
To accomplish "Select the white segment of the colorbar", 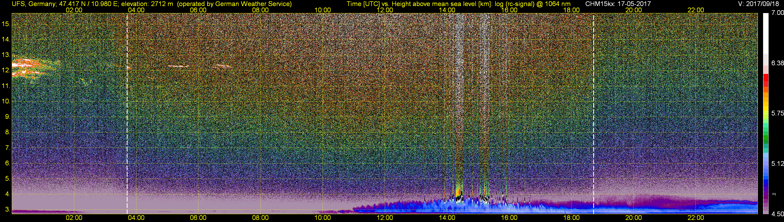I will (766, 33).
